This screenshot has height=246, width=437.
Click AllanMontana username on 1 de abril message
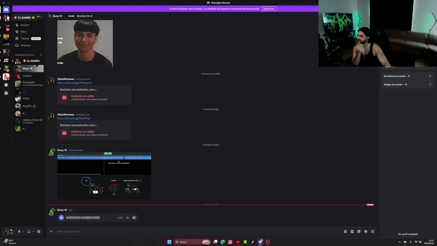pyautogui.click(x=66, y=114)
